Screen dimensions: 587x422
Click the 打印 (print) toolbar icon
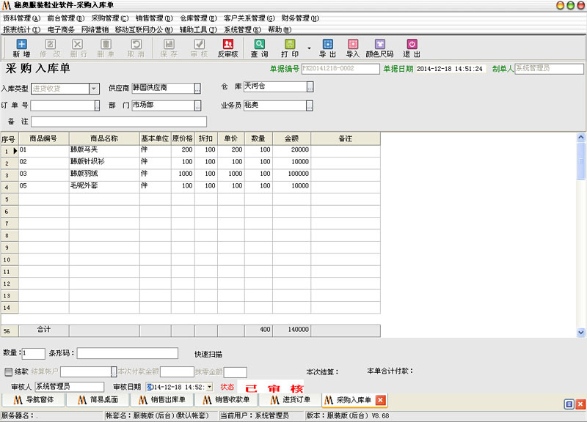290,48
